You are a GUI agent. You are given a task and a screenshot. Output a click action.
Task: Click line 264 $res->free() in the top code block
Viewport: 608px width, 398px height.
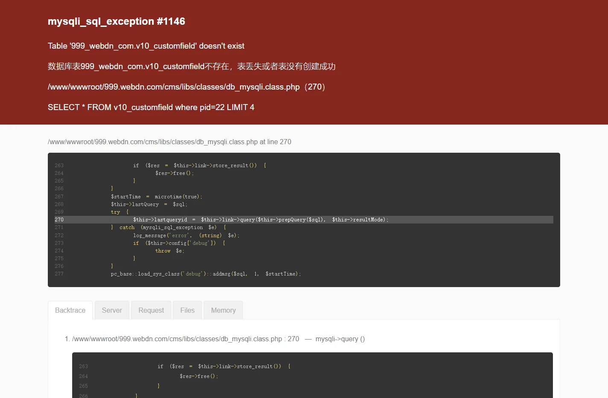tap(174, 173)
